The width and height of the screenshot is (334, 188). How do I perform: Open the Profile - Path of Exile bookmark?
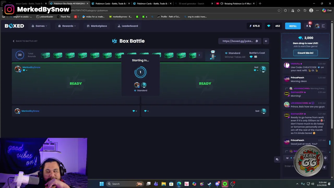(169, 17)
